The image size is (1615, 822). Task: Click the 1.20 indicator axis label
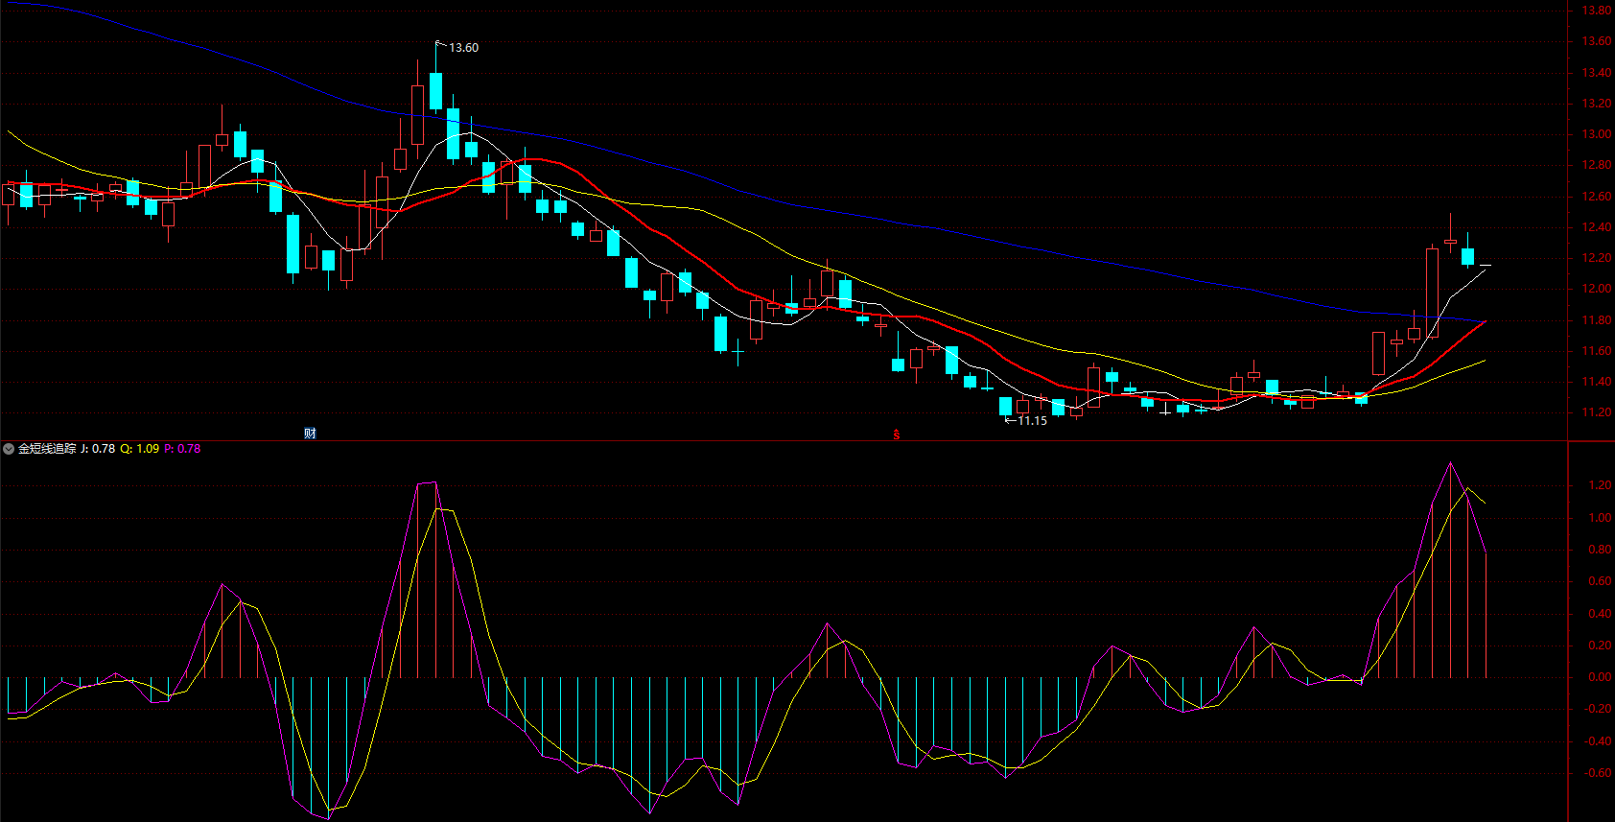point(1600,485)
